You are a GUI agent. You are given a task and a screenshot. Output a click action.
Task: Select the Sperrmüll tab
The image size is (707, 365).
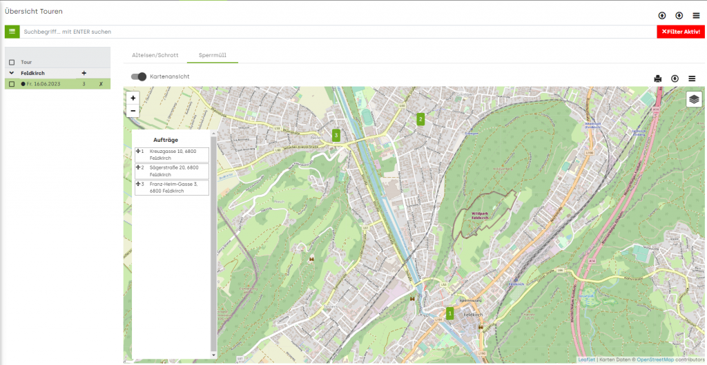click(x=213, y=55)
